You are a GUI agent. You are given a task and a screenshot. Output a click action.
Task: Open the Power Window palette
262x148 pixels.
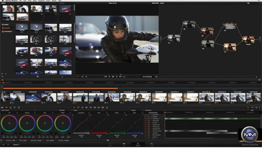click(82, 108)
